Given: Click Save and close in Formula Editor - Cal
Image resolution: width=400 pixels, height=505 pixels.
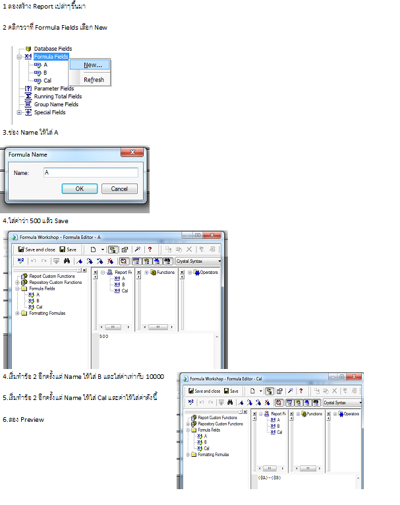Looking at the screenshot, I should tap(204, 391).
